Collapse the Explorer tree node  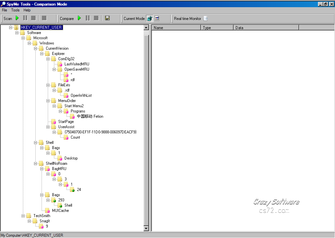pos(42,54)
